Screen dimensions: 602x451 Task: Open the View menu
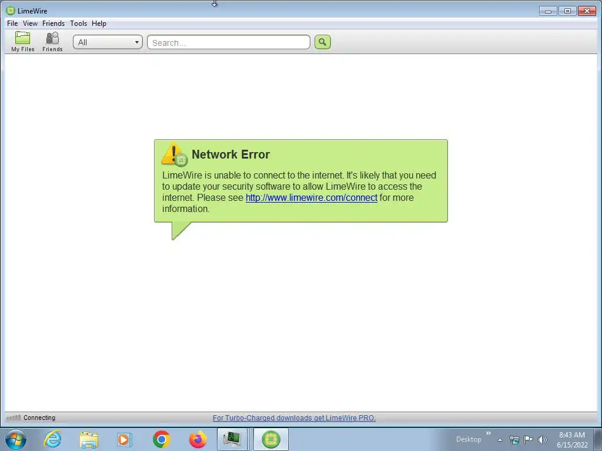(30, 23)
